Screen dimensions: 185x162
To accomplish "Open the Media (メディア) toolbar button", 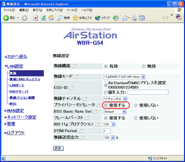I will (x=102, y=18).
